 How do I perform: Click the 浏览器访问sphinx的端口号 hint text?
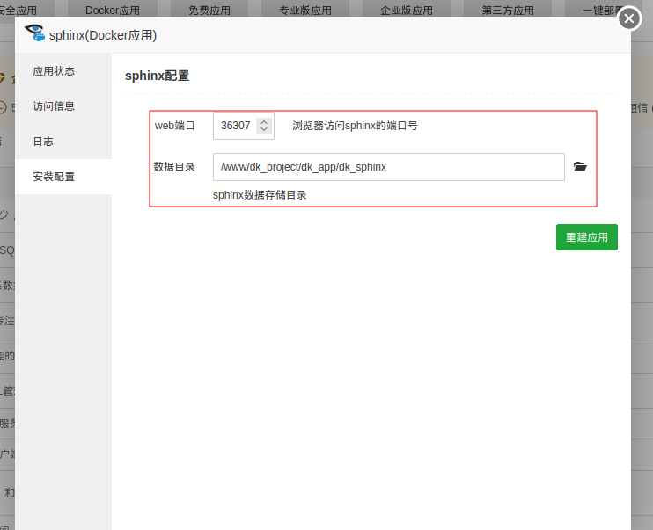tap(355, 126)
